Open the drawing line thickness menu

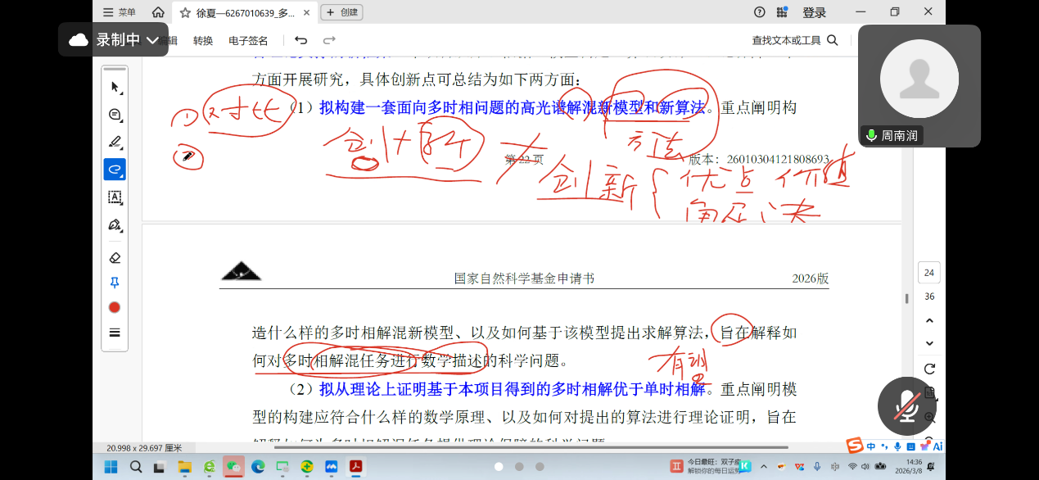coord(115,333)
